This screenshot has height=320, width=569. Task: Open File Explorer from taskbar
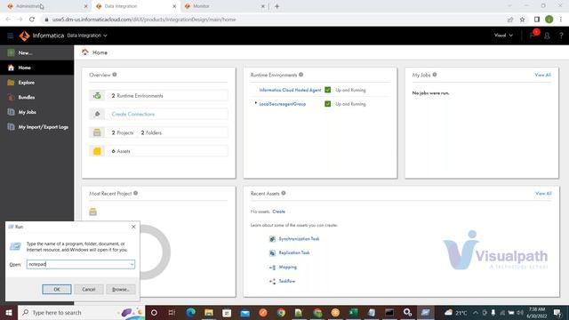(x=209, y=312)
